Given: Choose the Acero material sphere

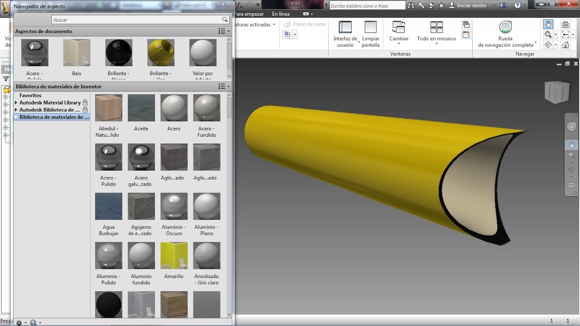Looking at the screenshot, I should [174, 108].
